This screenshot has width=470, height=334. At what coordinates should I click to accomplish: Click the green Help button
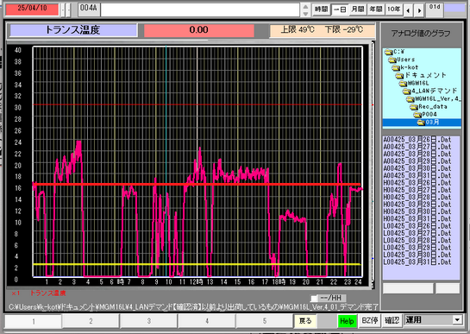tap(347, 321)
